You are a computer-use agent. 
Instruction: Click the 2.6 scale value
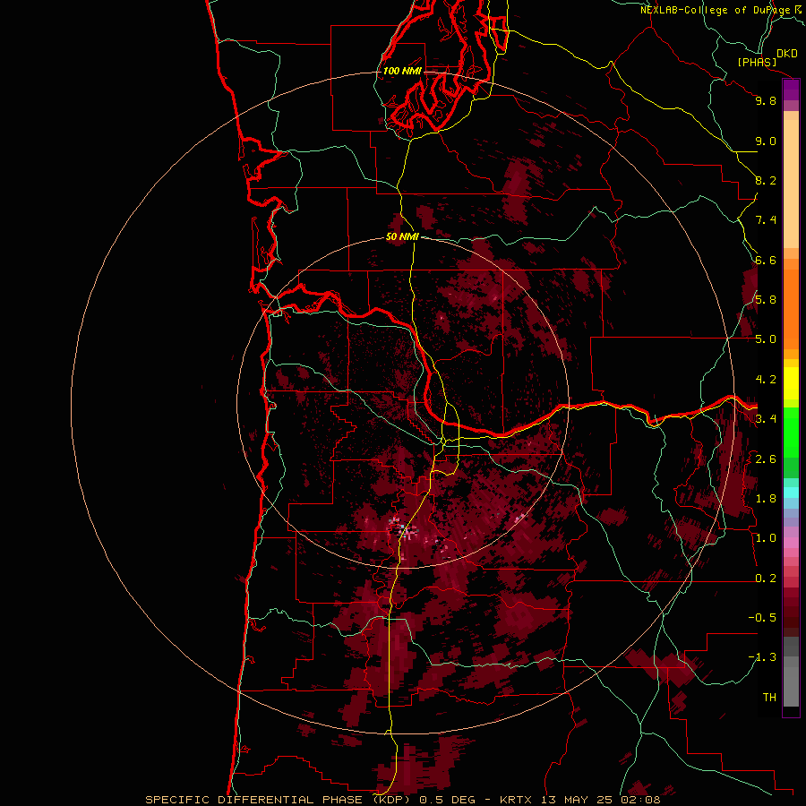click(x=766, y=459)
